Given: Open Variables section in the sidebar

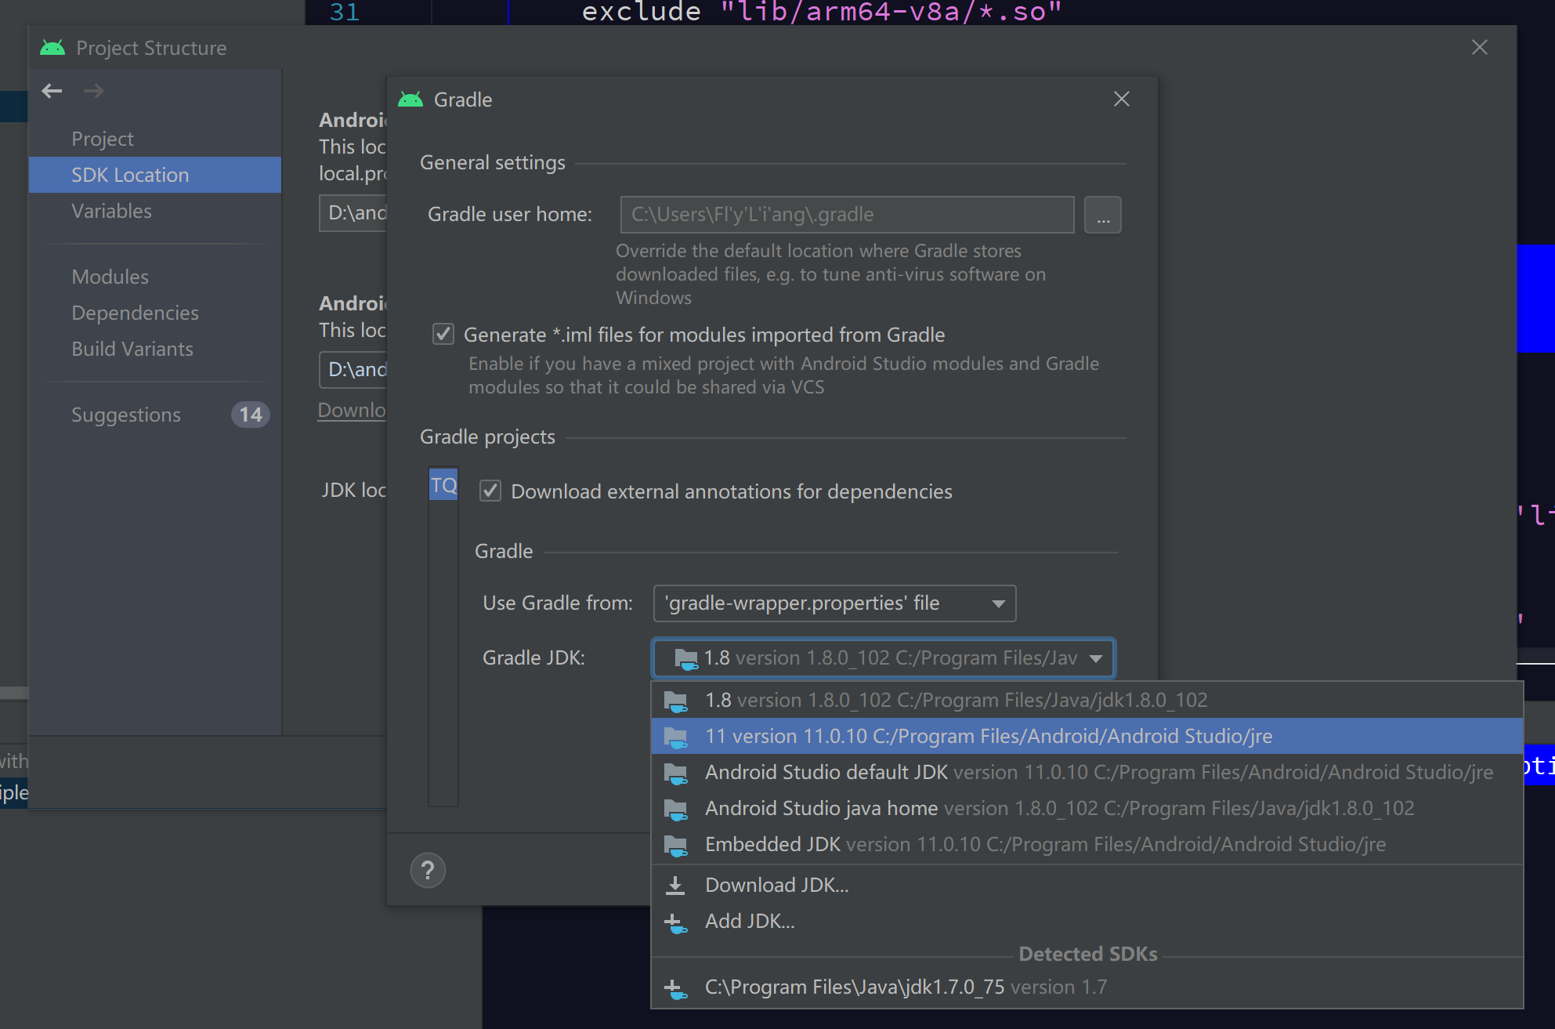Looking at the screenshot, I should coord(155,211).
